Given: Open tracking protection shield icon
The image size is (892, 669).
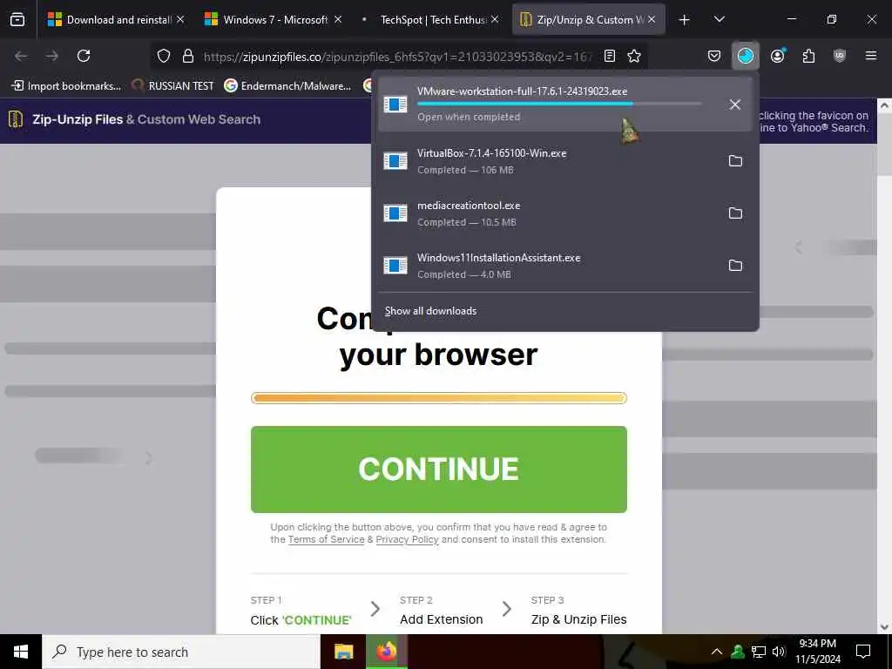Looking at the screenshot, I should pyautogui.click(x=164, y=56).
